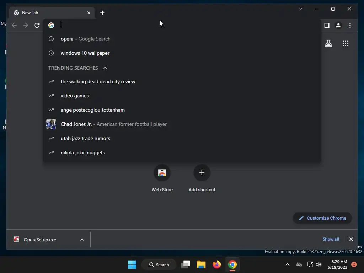The width and height of the screenshot is (364, 273).
Task: Open the network tray icon
Action: [310, 264]
